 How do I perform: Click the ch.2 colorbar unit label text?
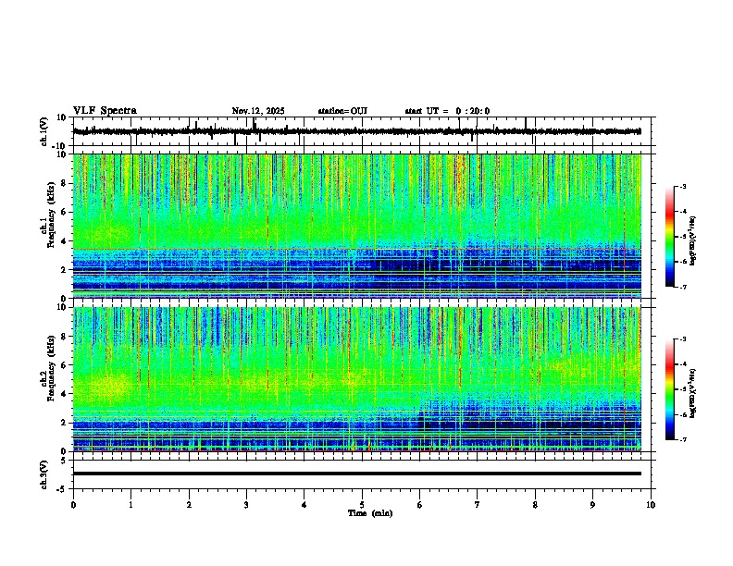(x=693, y=393)
